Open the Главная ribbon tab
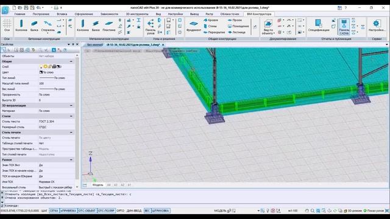 click(20, 14)
